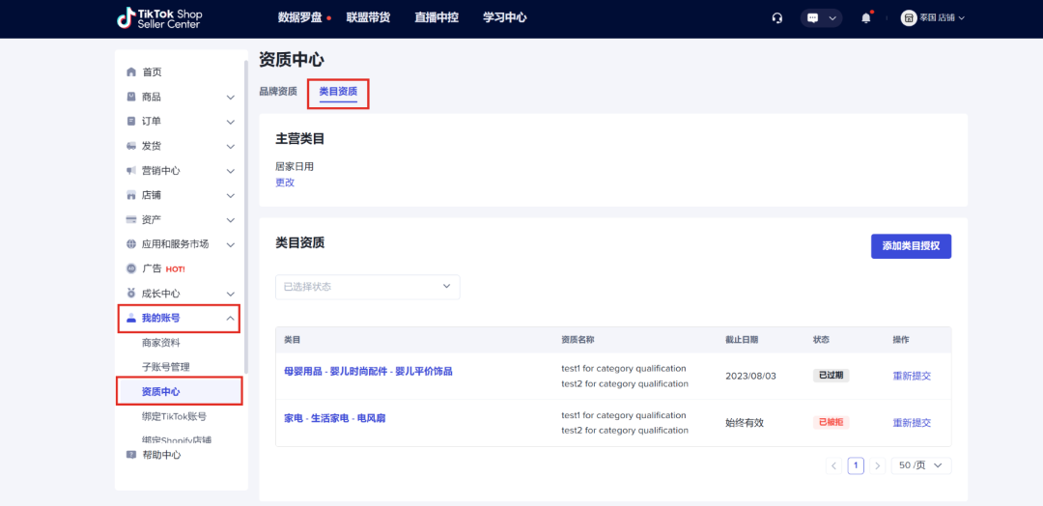This screenshot has height=506, width=1043.
Task: Click the 更改 link under 主营类目
Action: click(x=285, y=183)
